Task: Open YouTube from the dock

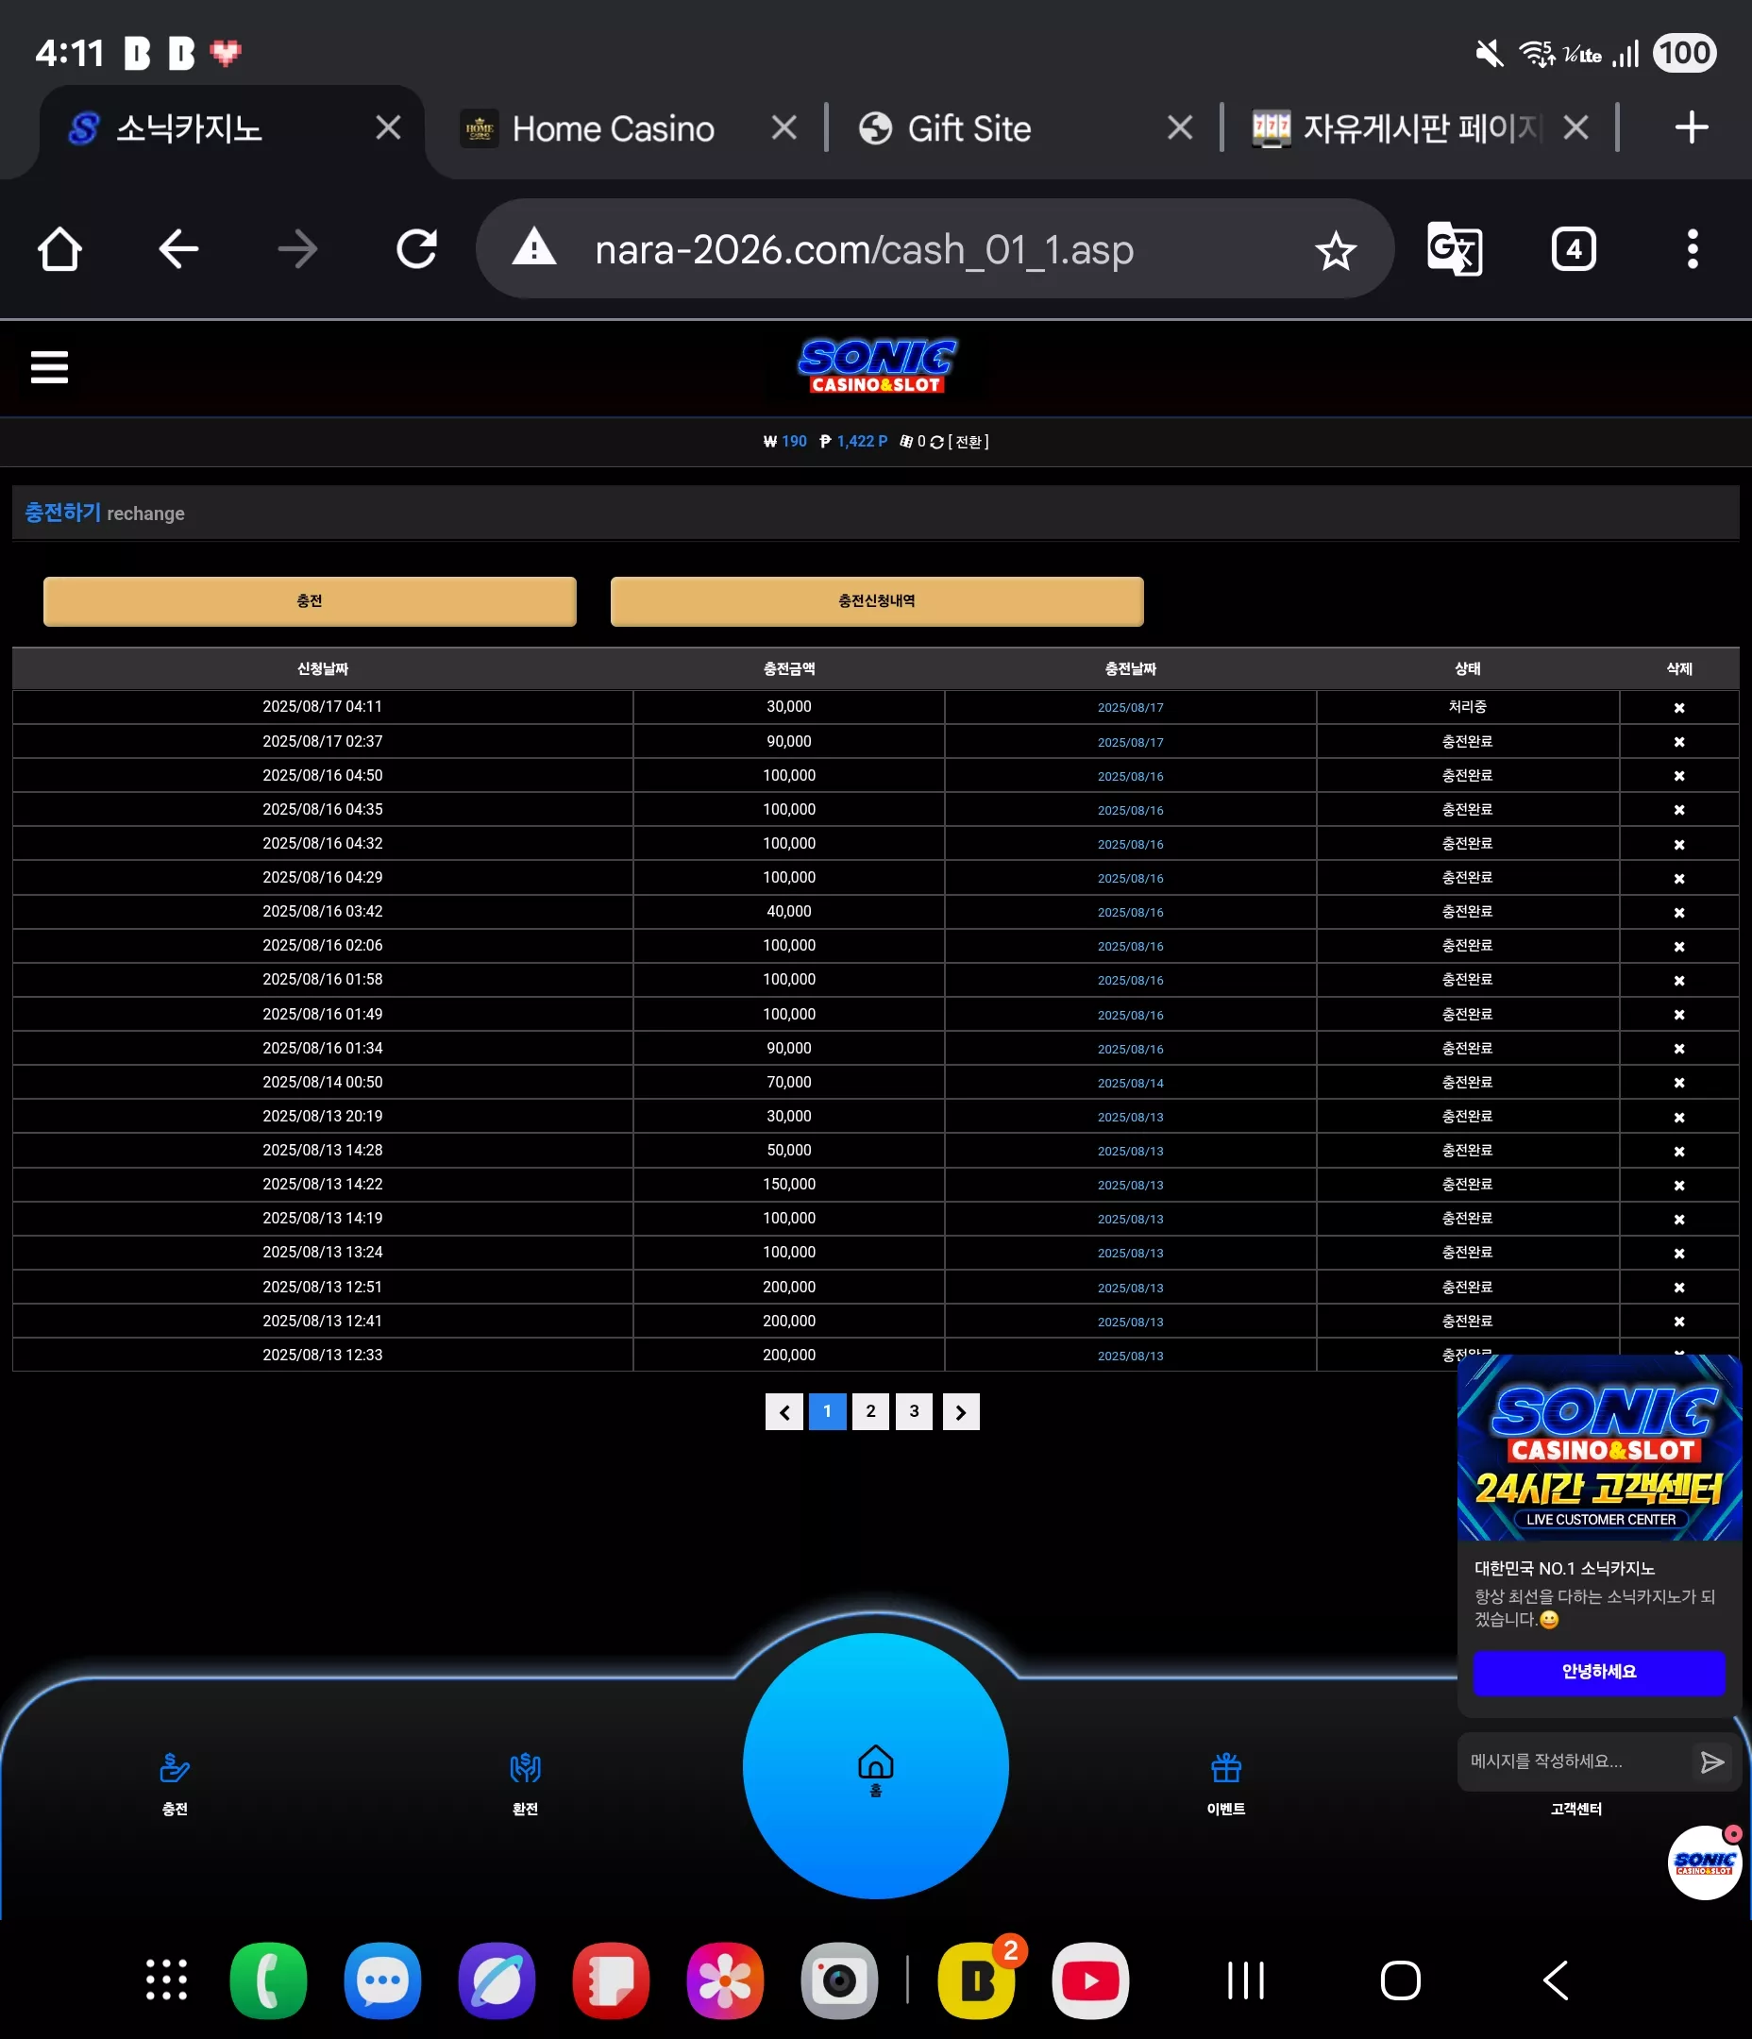Action: tap(1089, 1980)
